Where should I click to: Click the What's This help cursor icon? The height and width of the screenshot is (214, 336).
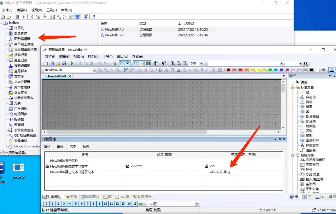coord(164,63)
